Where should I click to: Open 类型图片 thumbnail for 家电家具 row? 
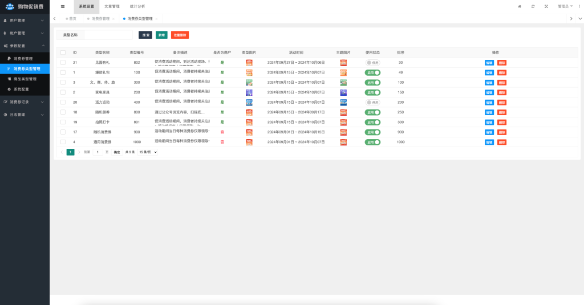pos(249,92)
